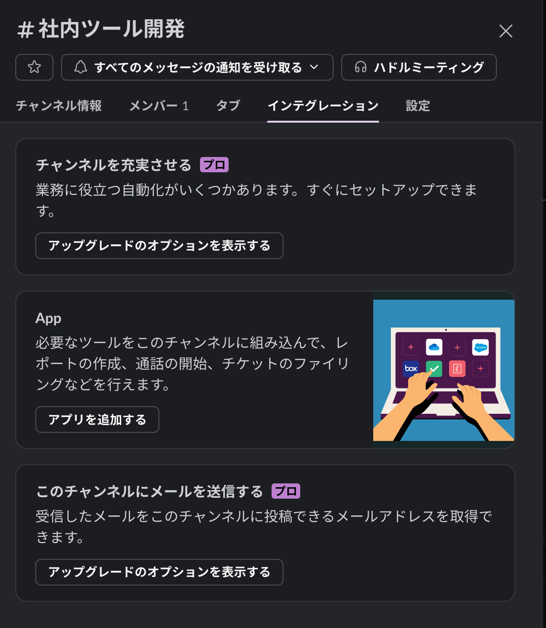Screen dimensions: 546x628
Task: Show upgrade options under チャンネルを充実させる
Action: [159, 246]
